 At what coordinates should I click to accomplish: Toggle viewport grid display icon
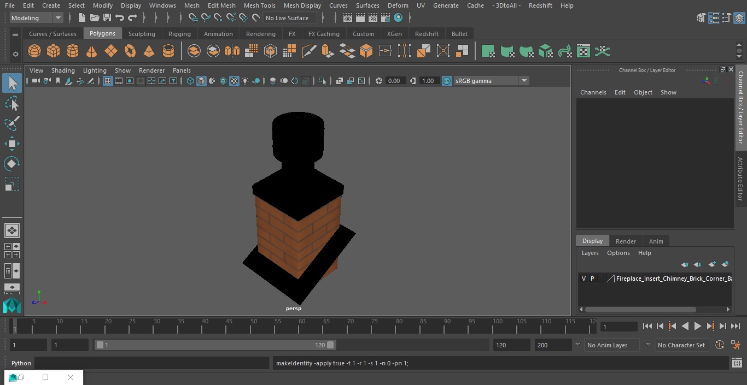point(108,81)
